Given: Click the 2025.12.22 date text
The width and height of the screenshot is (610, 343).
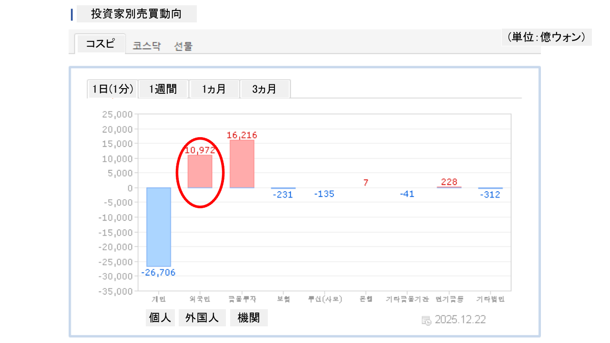Looking at the screenshot, I should [460, 320].
